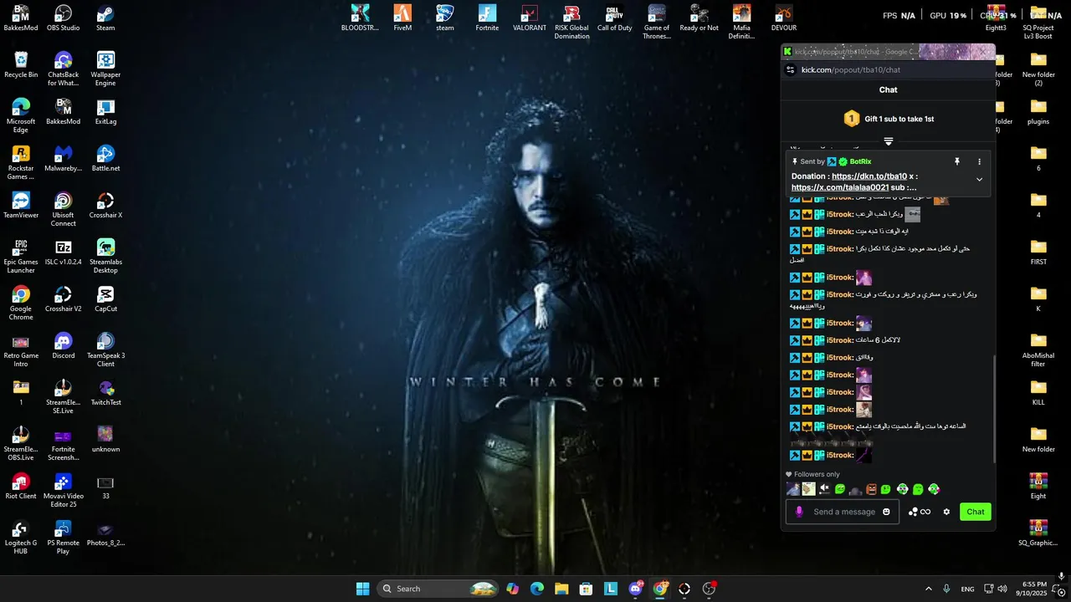Open the volume icon in system tray
1071x602 pixels.
point(1003,589)
